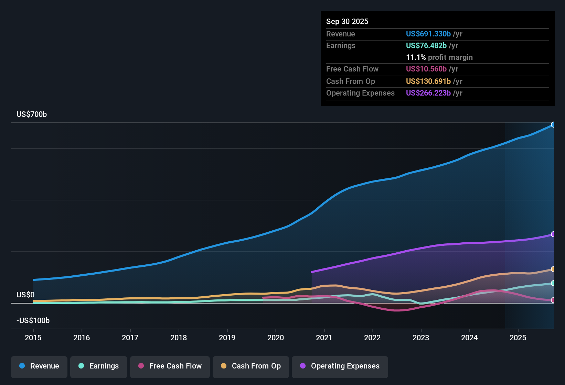This screenshot has width=565, height=385.
Task: Select the 2025 year label
Action: tap(518, 338)
